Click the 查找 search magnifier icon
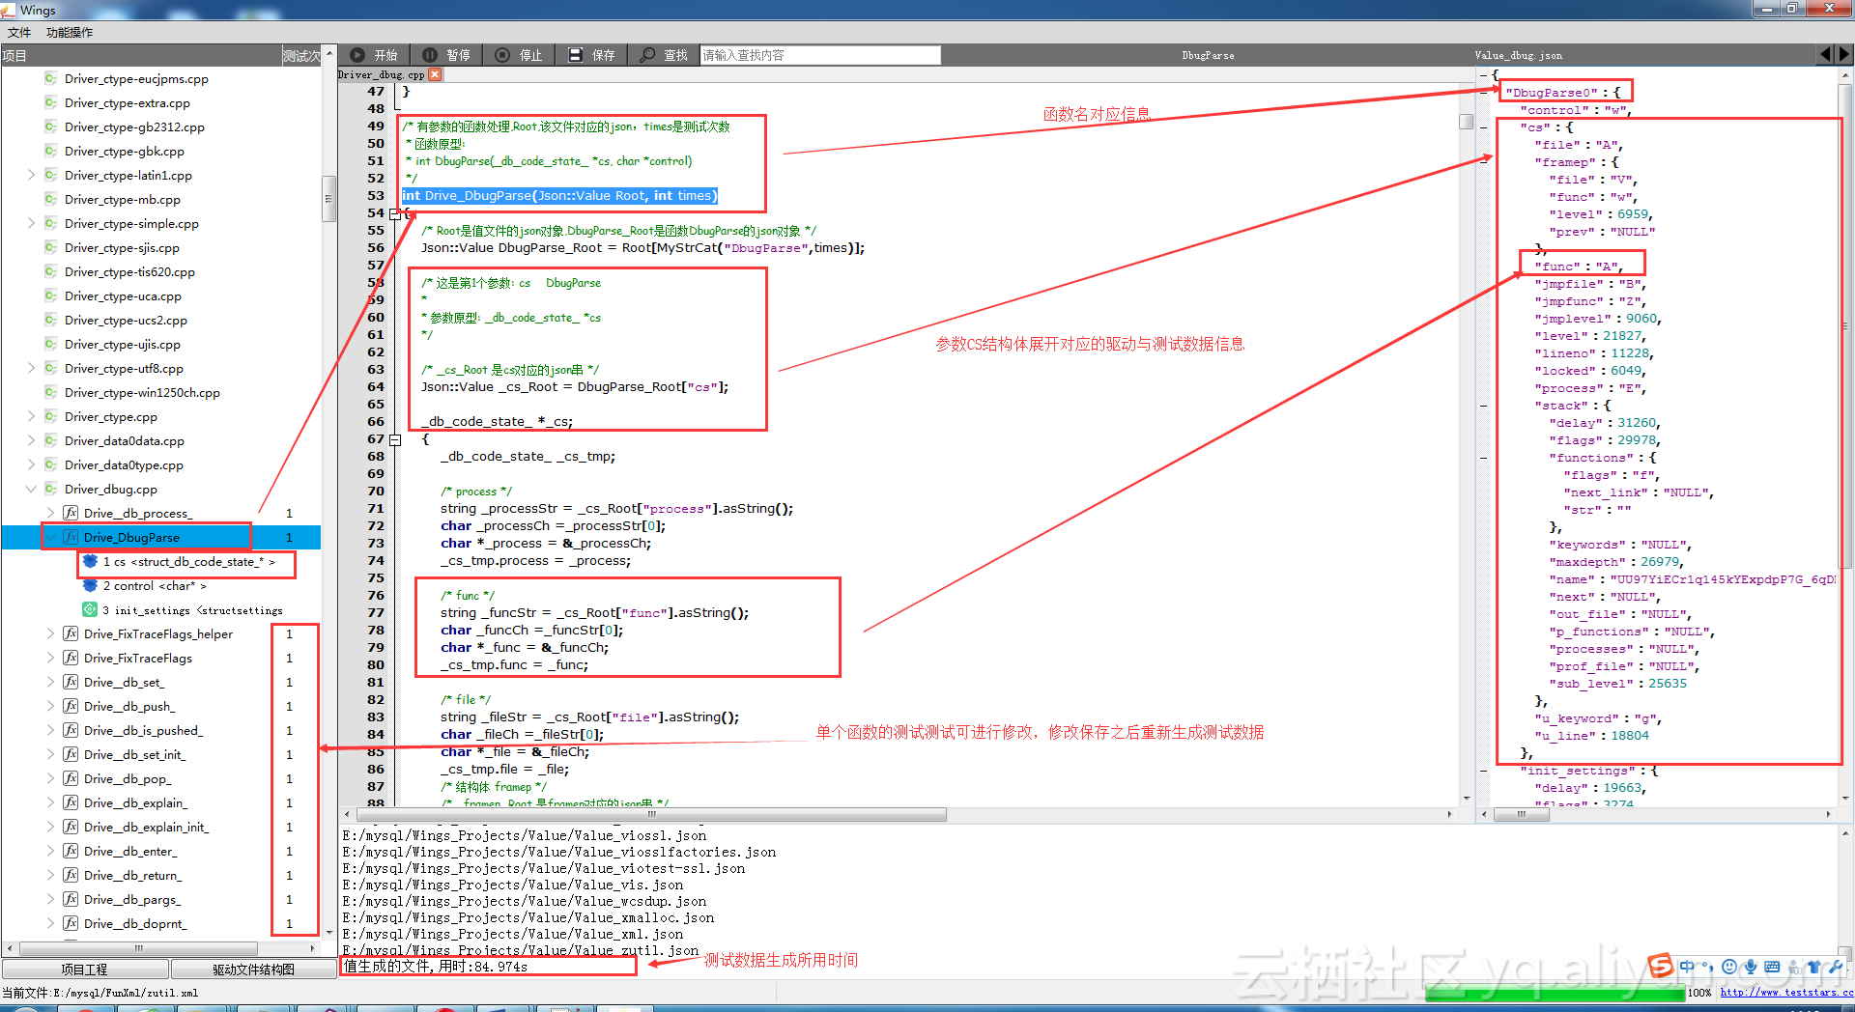Viewport: 1855px width, 1012px height. tap(647, 55)
